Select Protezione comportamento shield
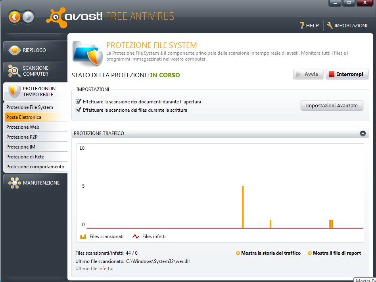This screenshot has height=282, width=376. tap(36, 167)
